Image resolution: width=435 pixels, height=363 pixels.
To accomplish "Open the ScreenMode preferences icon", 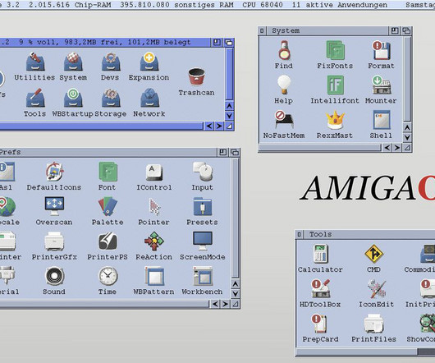I will [203, 241].
